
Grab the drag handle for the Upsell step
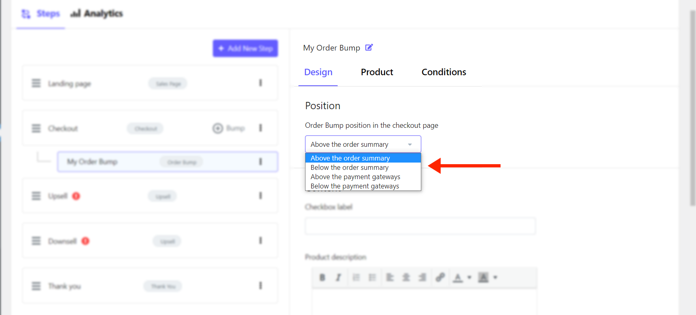tap(36, 196)
